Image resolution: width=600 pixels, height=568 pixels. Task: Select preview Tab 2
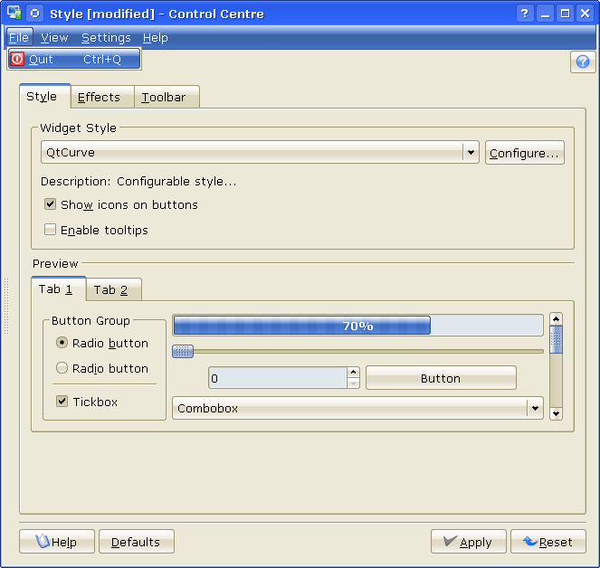pos(114,289)
